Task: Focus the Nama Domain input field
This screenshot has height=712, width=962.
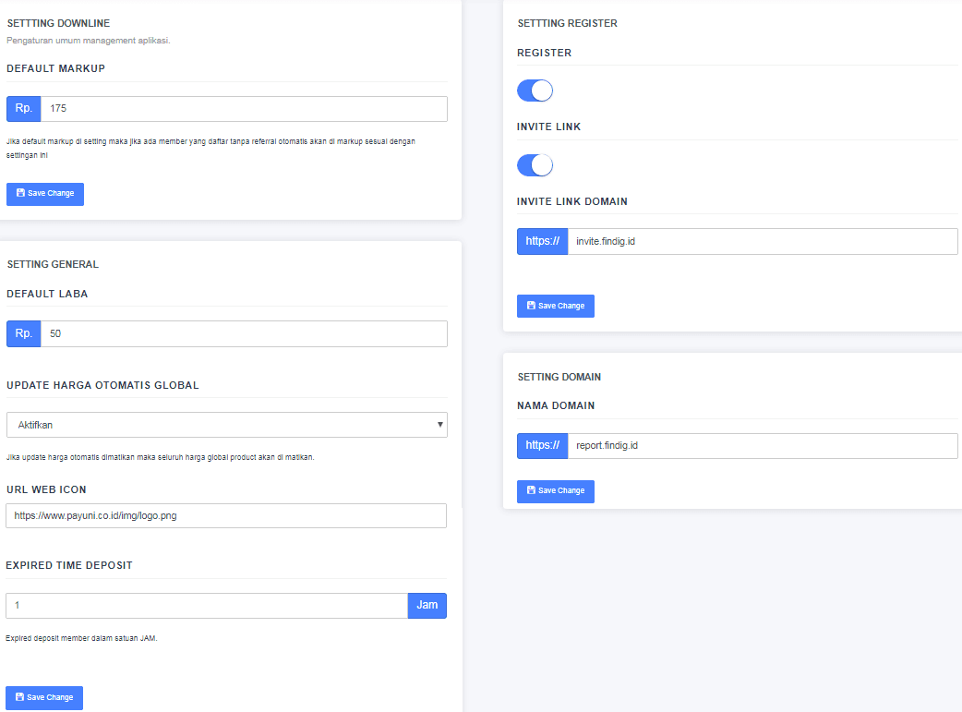Action: pyautogui.click(x=762, y=446)
